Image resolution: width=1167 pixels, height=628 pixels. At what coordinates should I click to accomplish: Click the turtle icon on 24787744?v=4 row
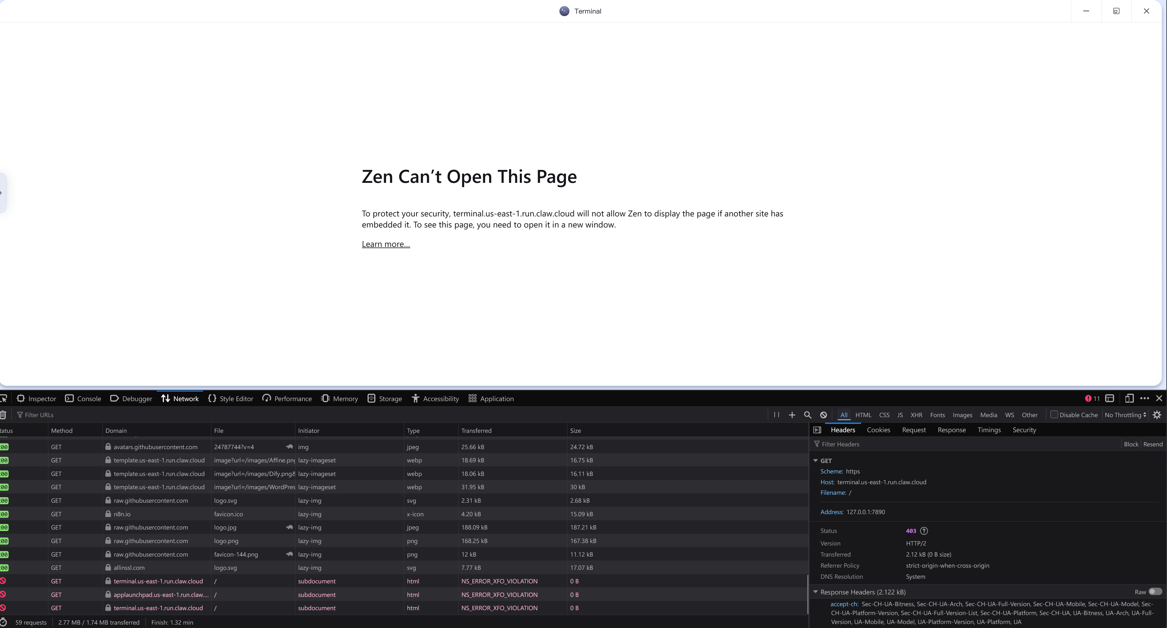coord(290,446)
